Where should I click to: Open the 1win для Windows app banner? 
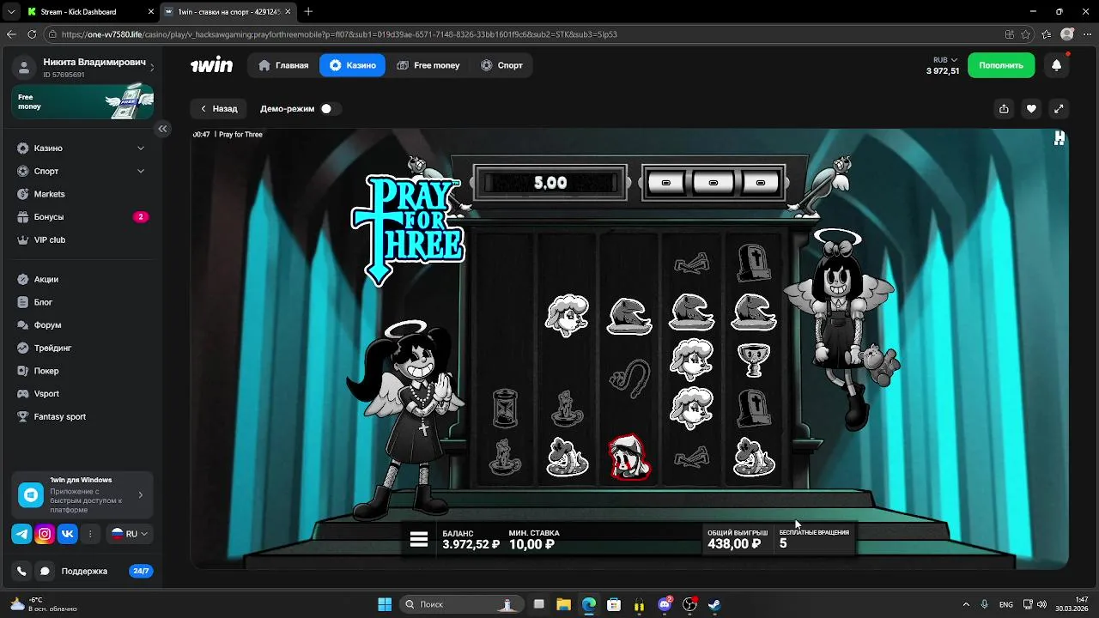(82, 494)
